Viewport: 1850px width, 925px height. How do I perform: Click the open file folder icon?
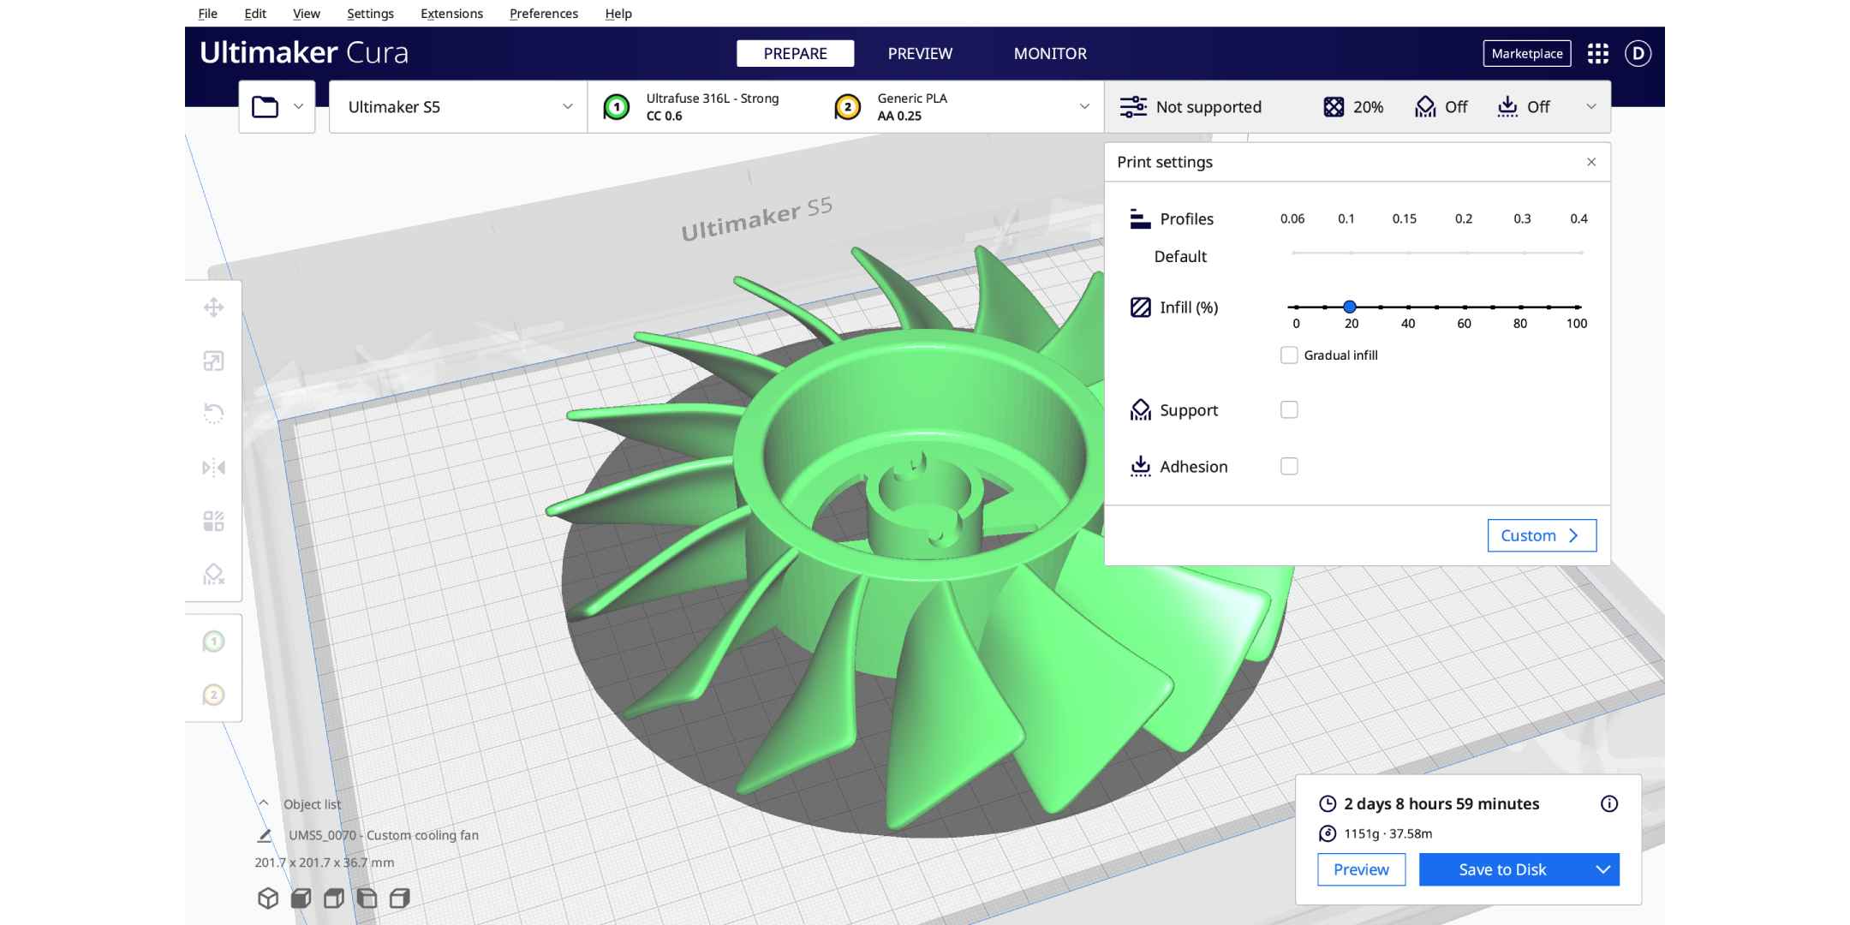click(266, 107)
